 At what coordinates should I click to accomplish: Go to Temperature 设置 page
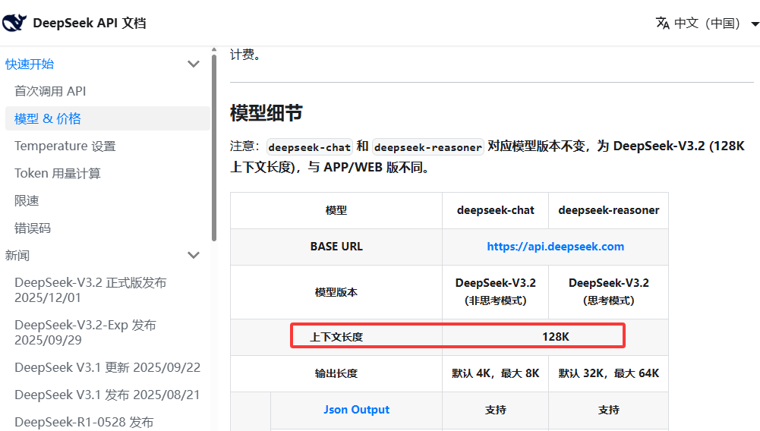click(65, 146)
